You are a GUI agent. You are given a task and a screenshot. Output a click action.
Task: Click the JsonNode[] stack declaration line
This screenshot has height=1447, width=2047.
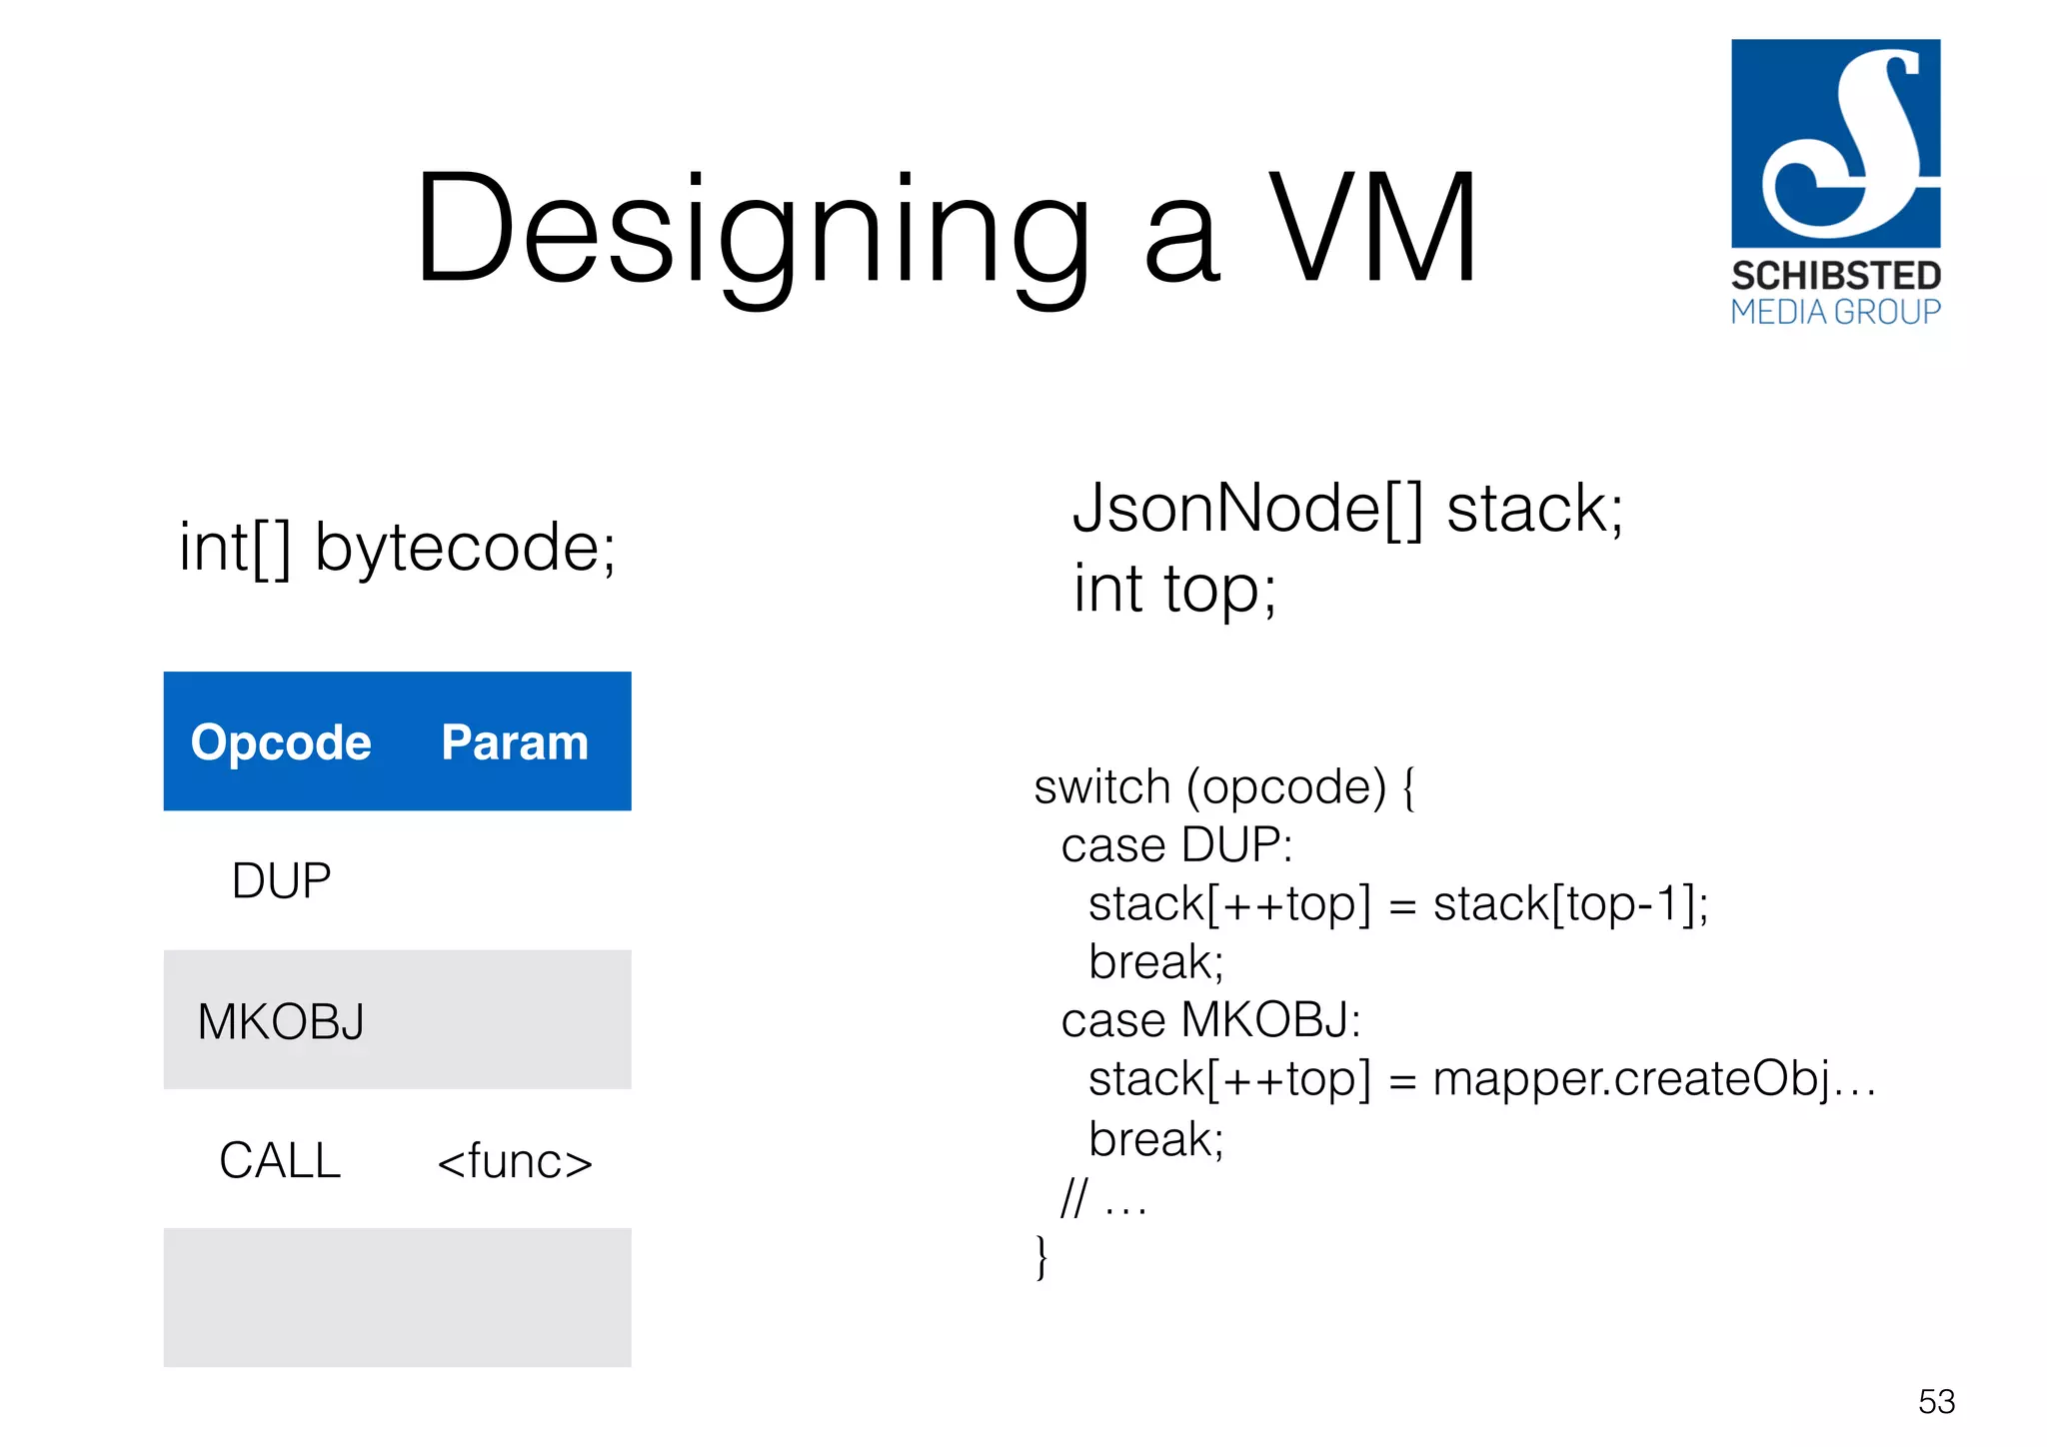pyautogui.click(x=1347, y=509)
